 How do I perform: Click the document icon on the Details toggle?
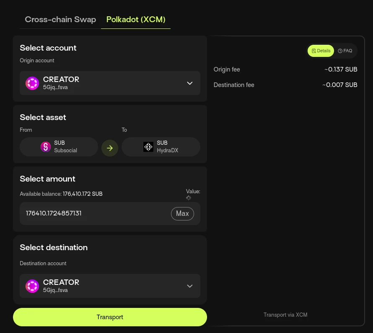[x=313, y=51]
